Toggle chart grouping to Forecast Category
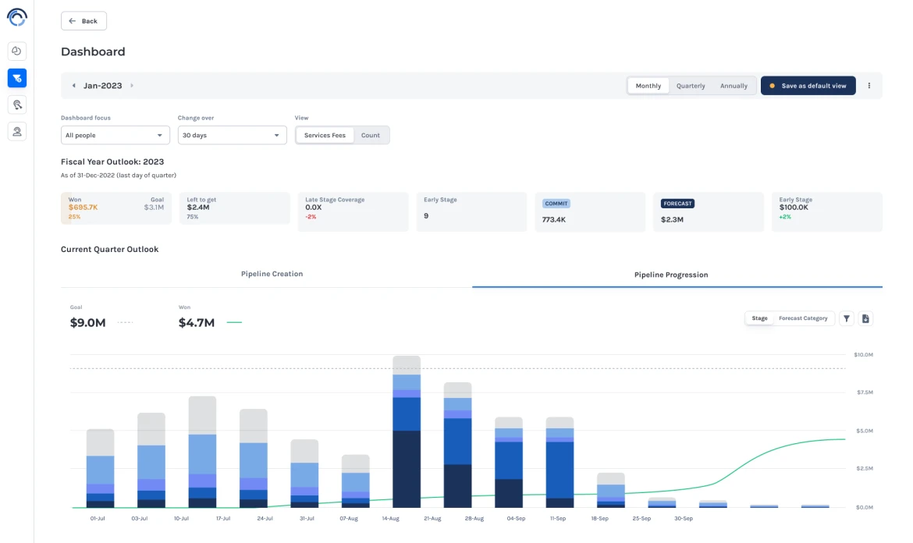The width and height of the screenshot is (913, 543). 803,318
